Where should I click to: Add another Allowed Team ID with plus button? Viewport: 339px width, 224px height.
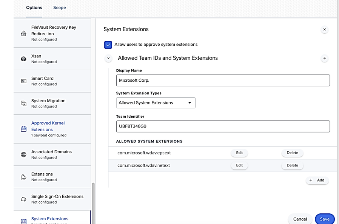[x=324, y=59]
